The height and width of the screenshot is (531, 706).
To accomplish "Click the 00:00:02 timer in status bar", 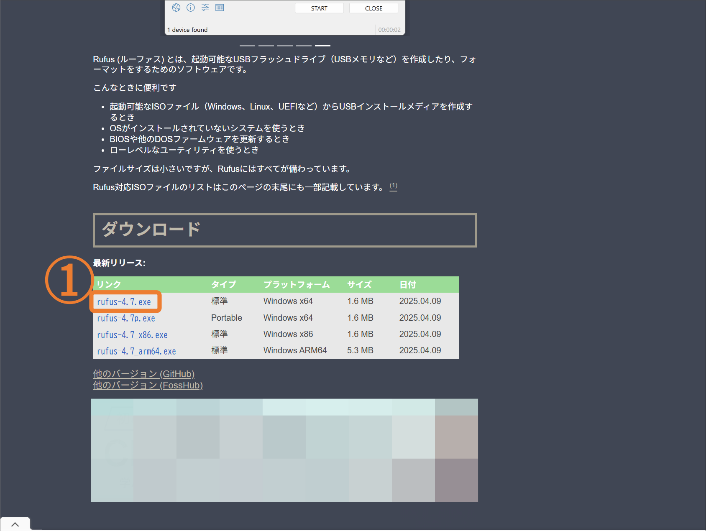I will (389, 30).
